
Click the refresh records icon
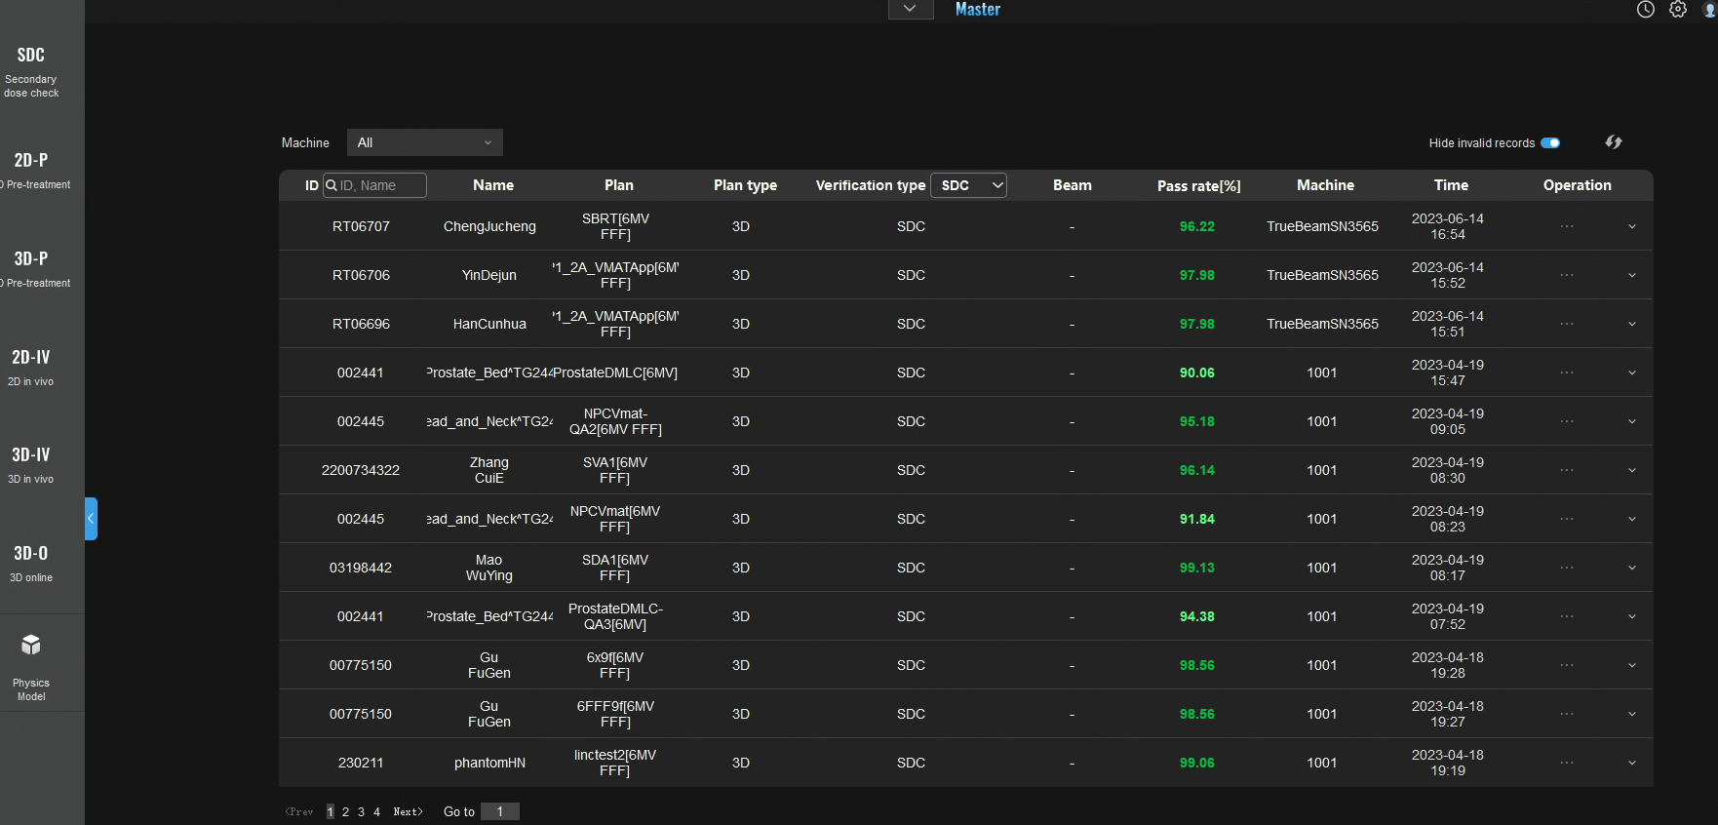[1614, 142]
